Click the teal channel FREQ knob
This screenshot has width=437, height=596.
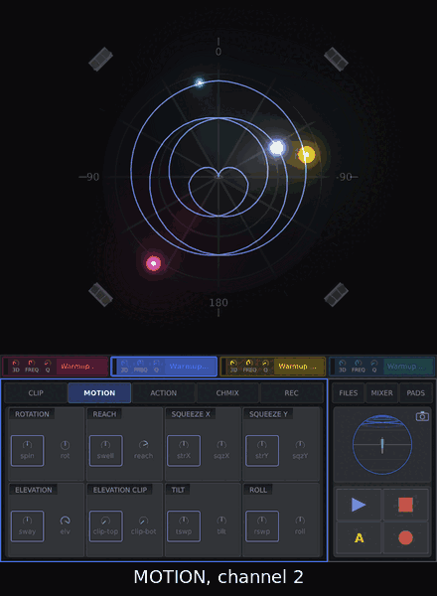point(359,366)
